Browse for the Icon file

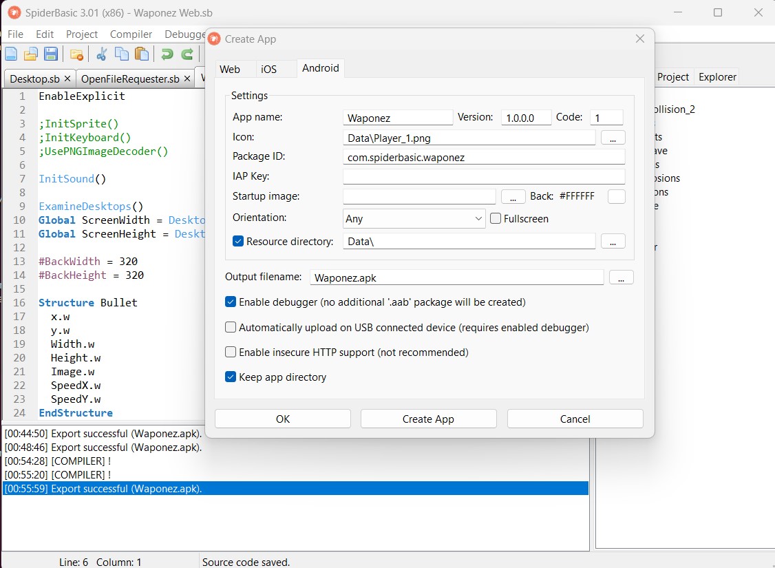(613, 138)
